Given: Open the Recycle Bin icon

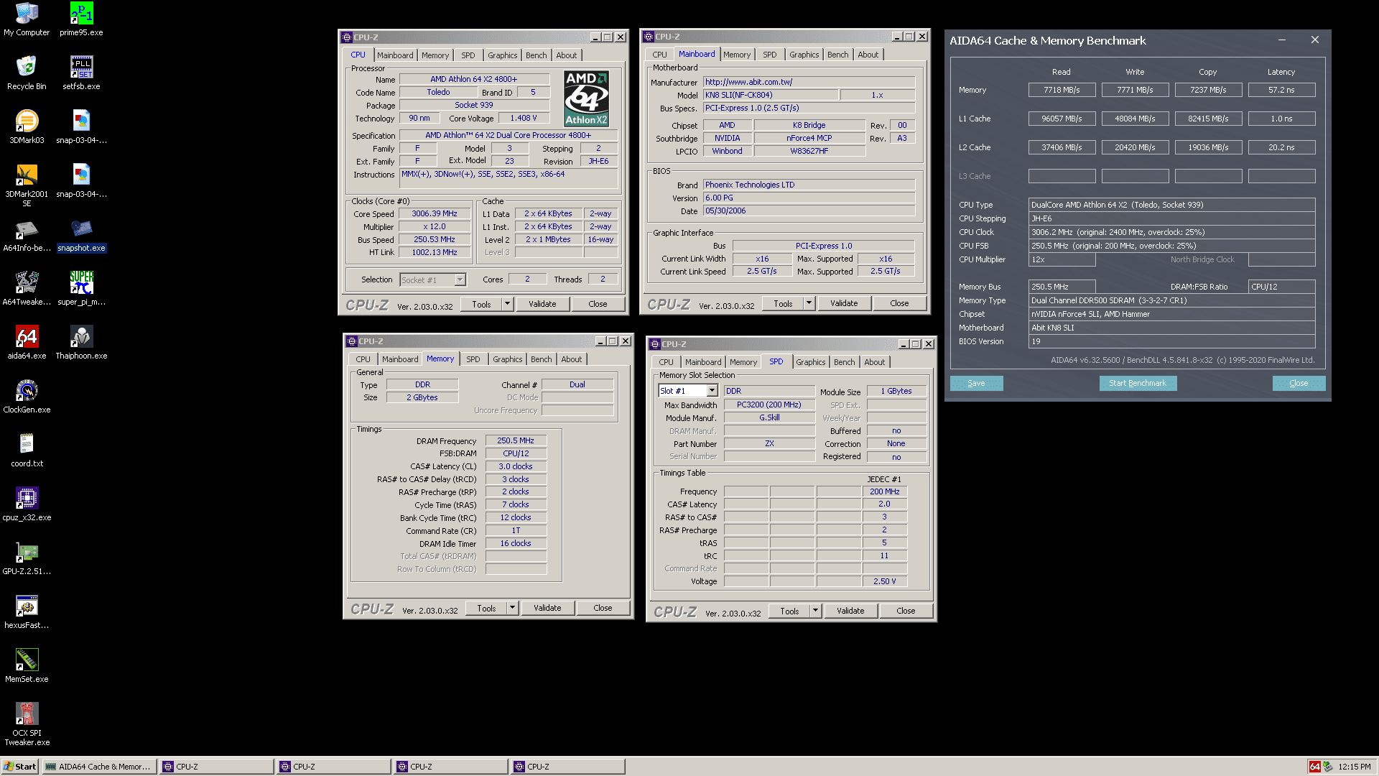Looking at the screenshot, I should coord(27,73).
